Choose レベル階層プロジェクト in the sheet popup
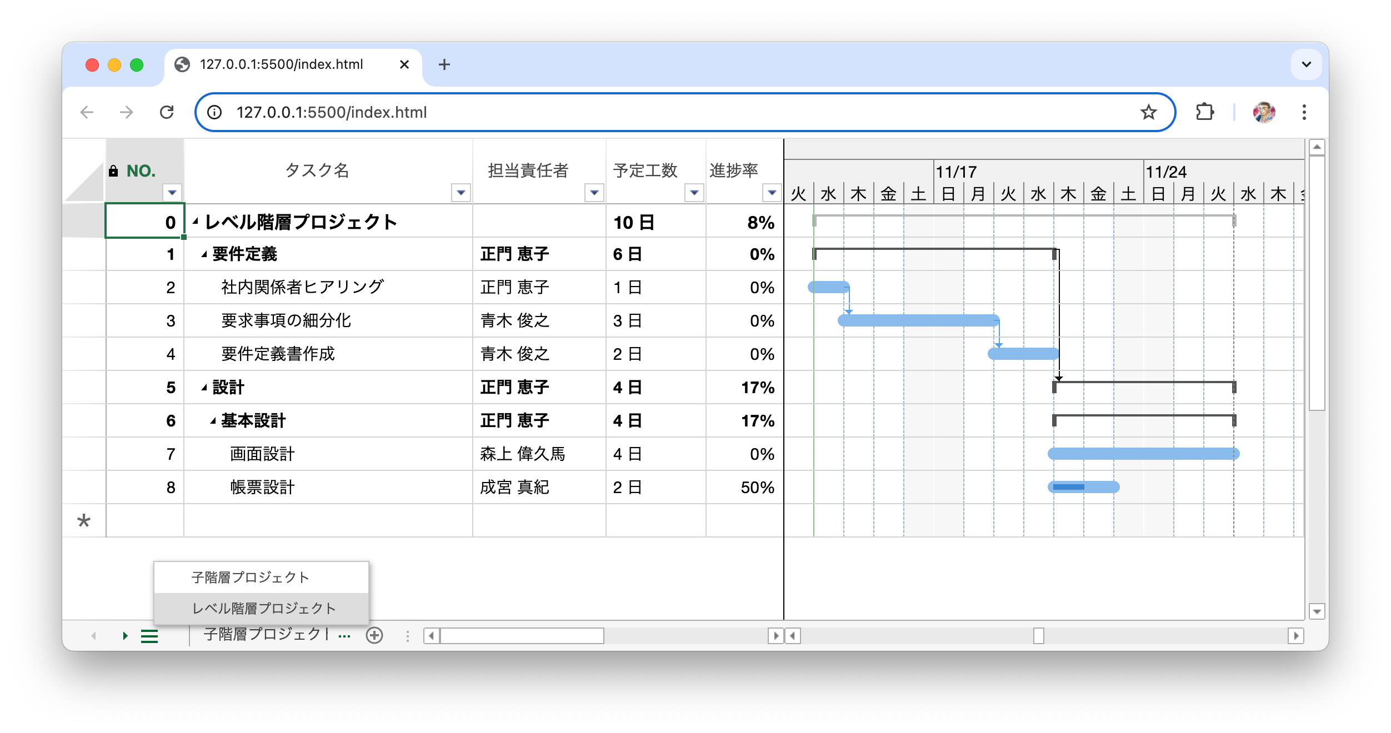1391x733 pixels. tap(261, 609)
